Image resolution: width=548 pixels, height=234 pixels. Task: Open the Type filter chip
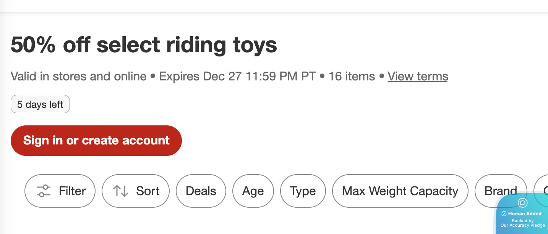(303, 191)
